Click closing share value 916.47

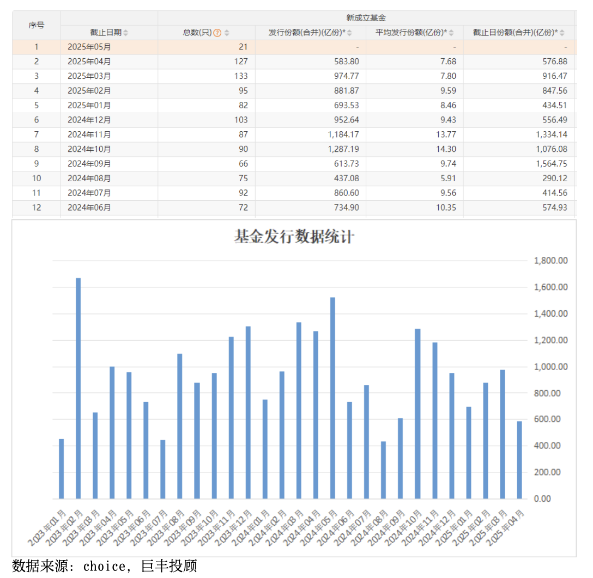click(x=555, y=76)
